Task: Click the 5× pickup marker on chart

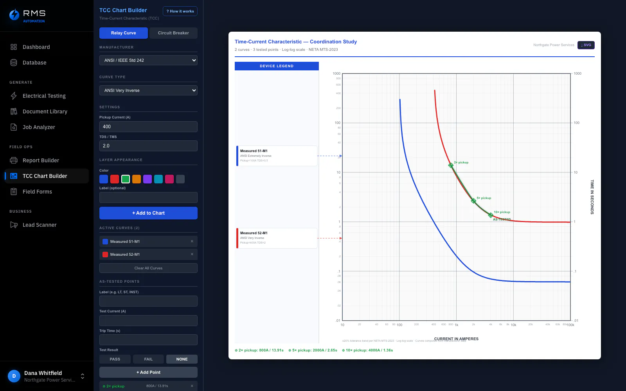Action: [473, 201]
